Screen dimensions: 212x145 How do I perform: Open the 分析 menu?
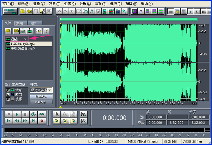click(85, 4)
